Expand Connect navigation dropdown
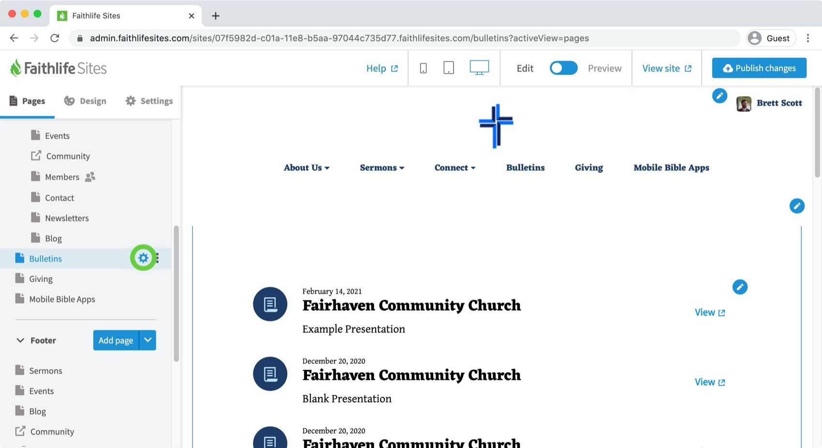822x448 pixels. pos(455,168)
